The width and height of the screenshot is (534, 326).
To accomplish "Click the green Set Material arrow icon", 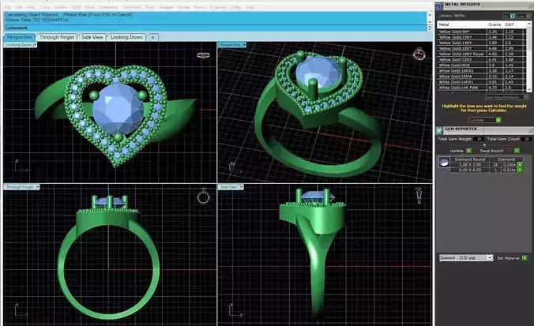I will point(525,258).
